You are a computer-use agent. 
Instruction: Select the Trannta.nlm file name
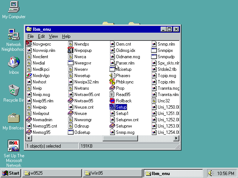(168, 95)
